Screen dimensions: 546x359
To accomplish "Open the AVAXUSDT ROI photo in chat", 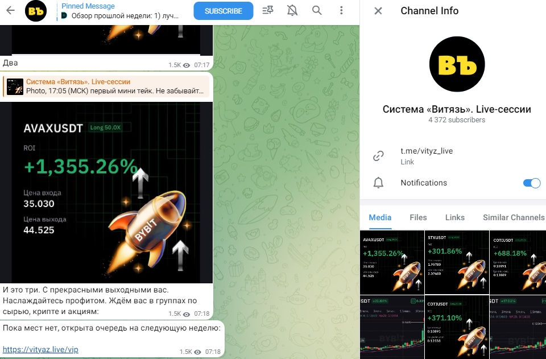I will click(106, 192).
